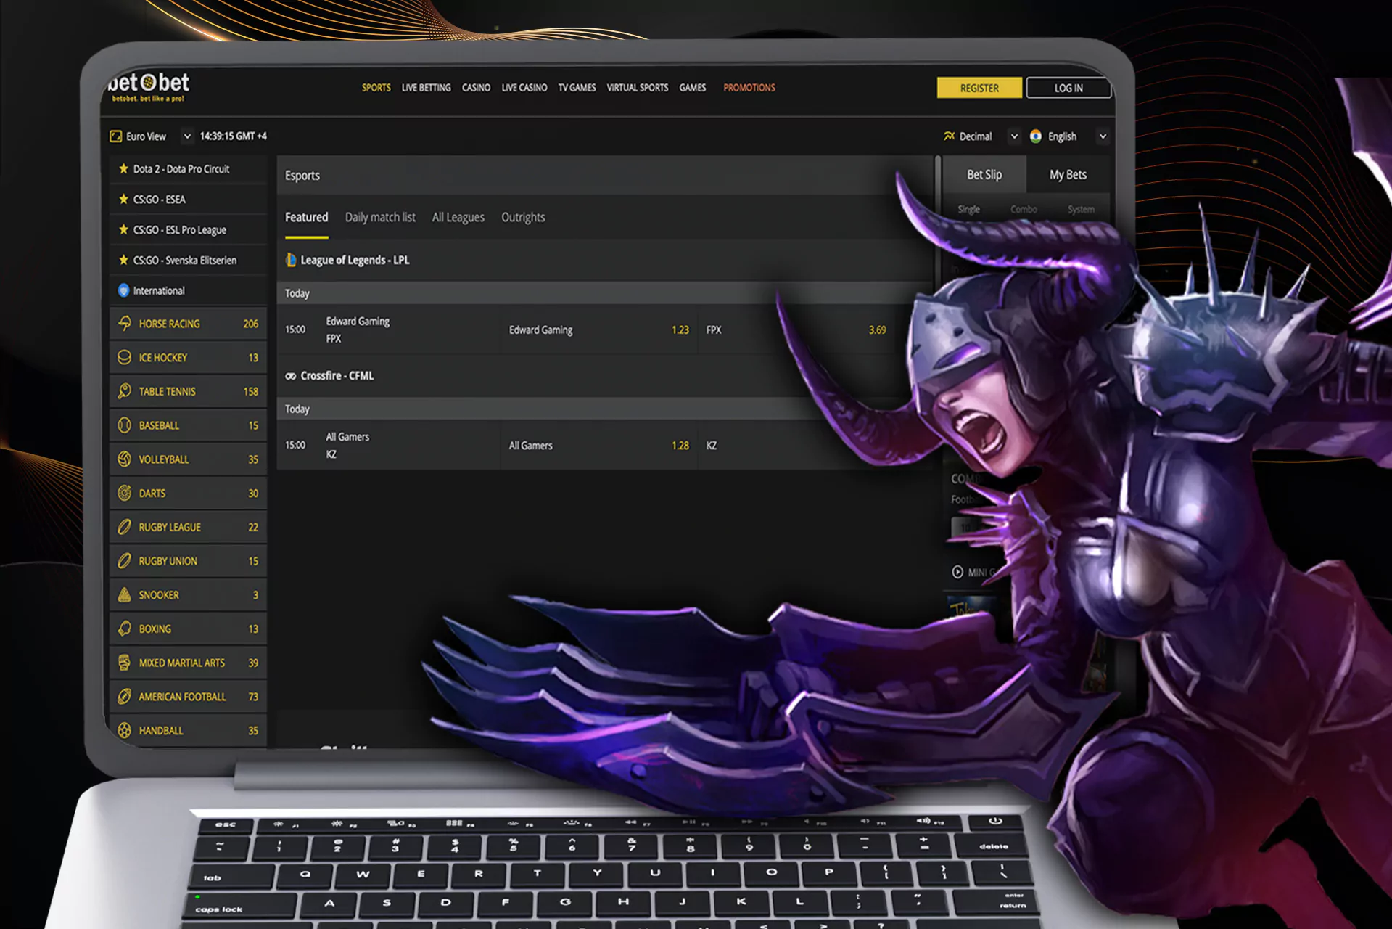Open the Casino section

[x=476, y=88]
